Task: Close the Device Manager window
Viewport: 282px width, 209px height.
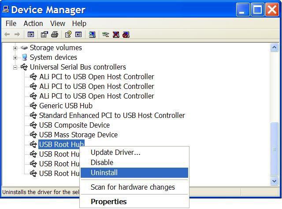Action: tap(272, 10)
